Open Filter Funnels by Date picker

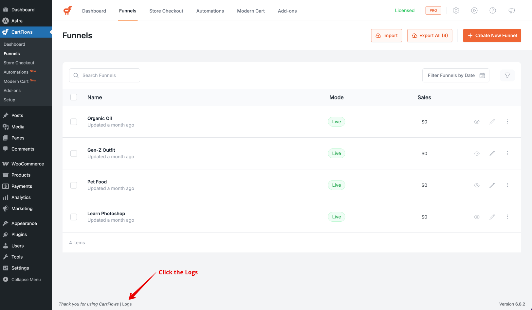(456, 75)
